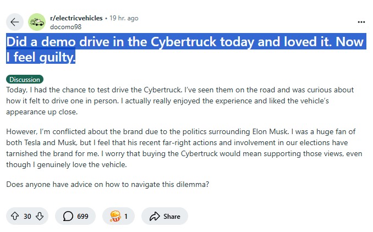Downvote the Cybertruck post
The width and height of the screenshot is (373, 232).
click(39, 216)
